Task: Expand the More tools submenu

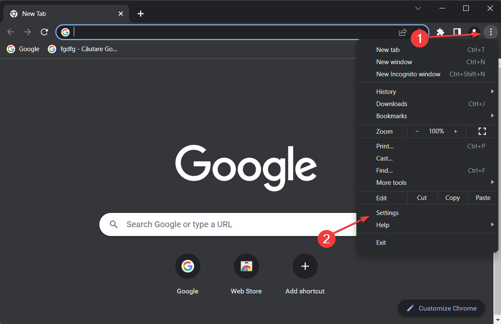Action: pos(391,182)
